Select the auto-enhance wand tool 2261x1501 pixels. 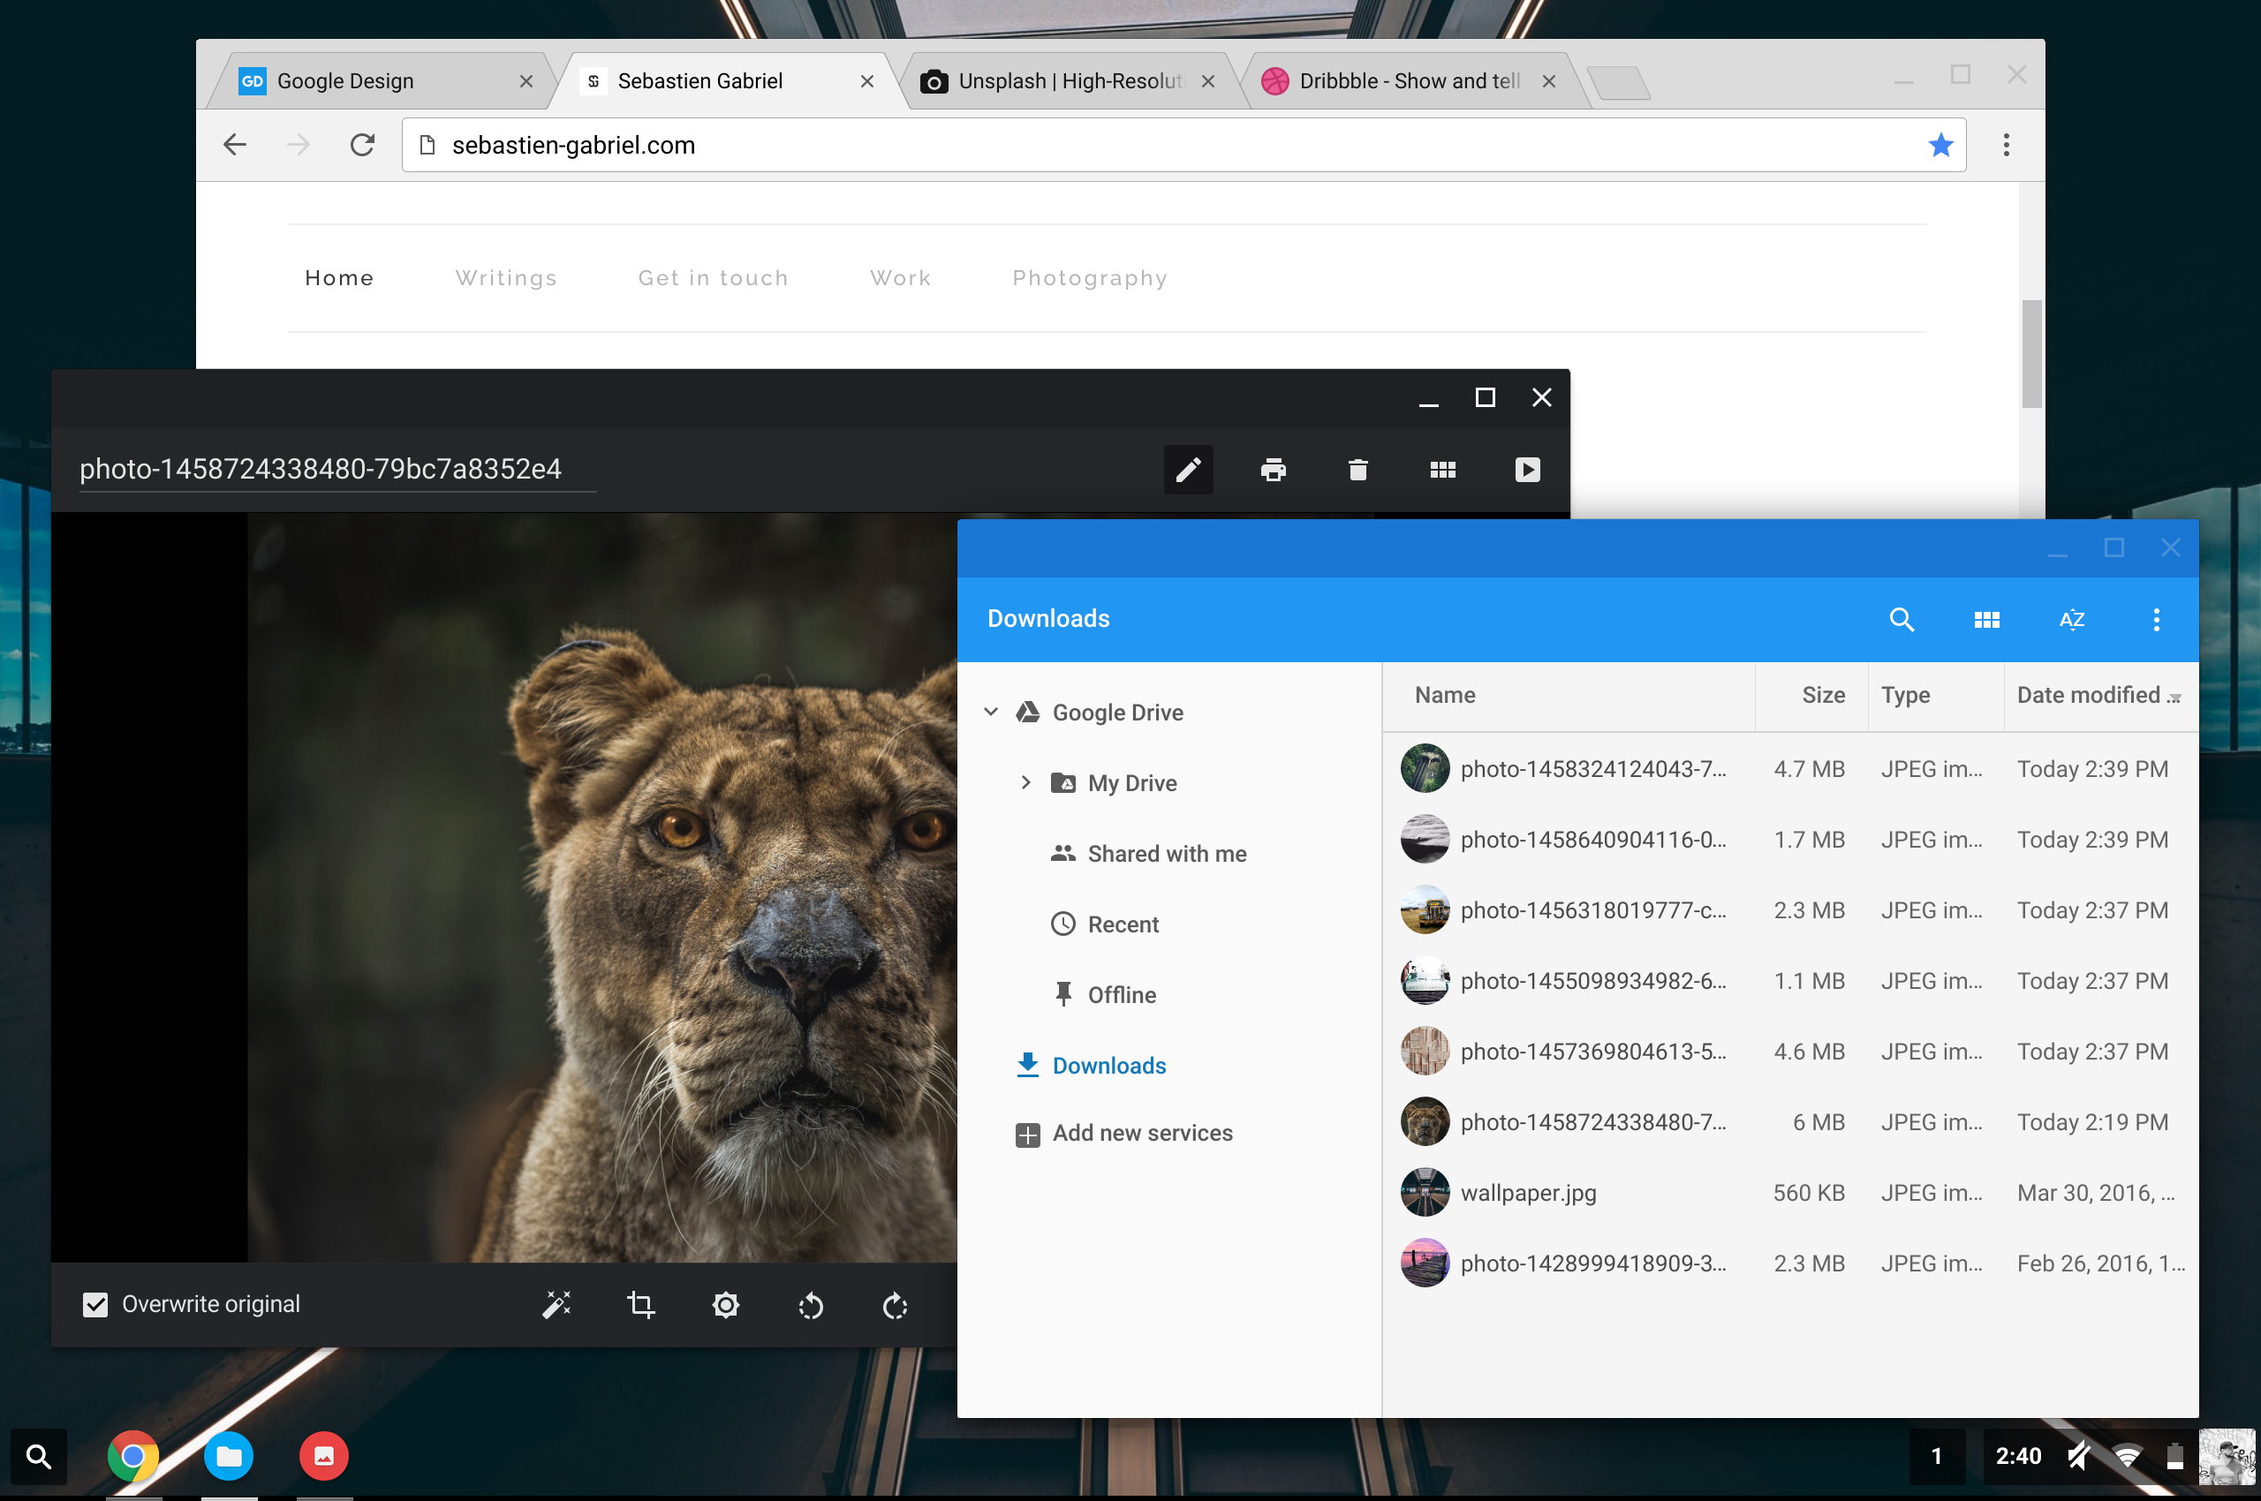coord(556,1305)
